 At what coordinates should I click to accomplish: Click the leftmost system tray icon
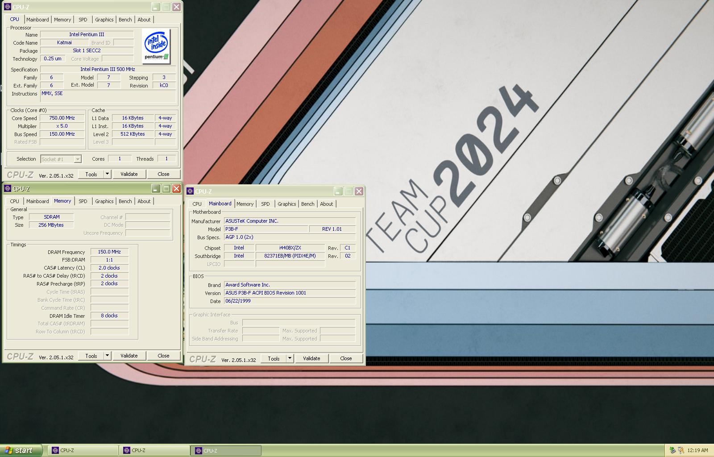(672, 451)
